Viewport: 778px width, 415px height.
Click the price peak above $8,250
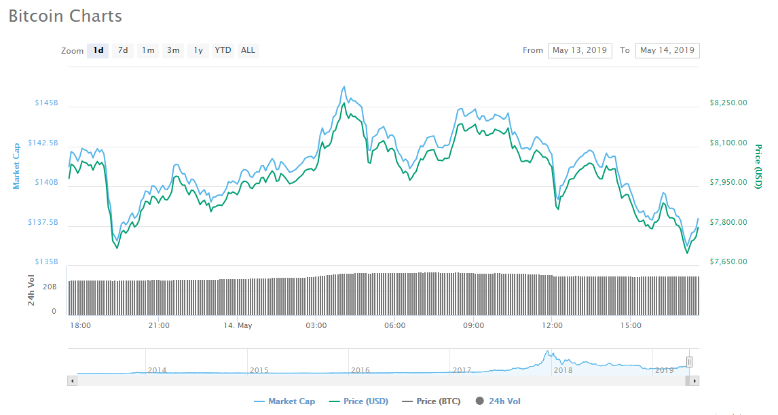click(344, 88)
